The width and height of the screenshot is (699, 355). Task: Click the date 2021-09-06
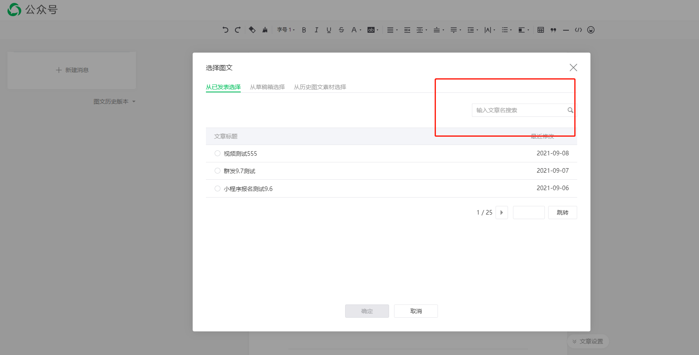pos(553,188)
